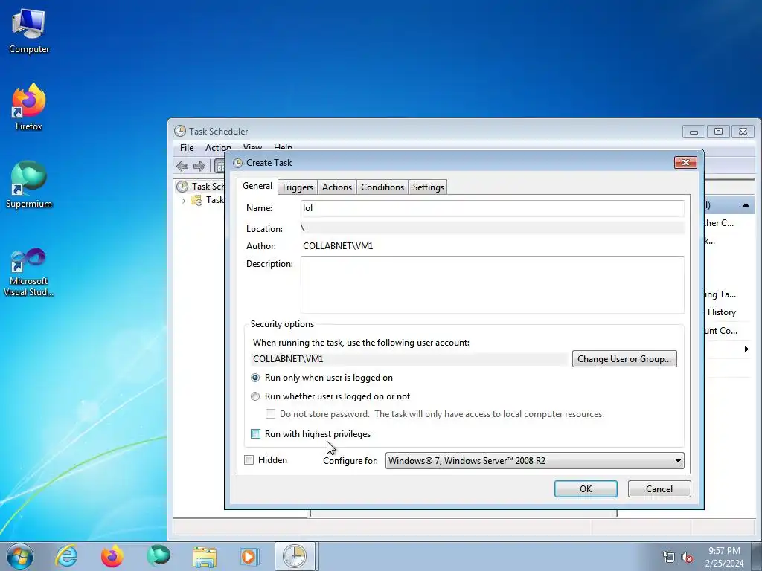
Task: Cancel the Create Task dialog
Action: [659, 489]
